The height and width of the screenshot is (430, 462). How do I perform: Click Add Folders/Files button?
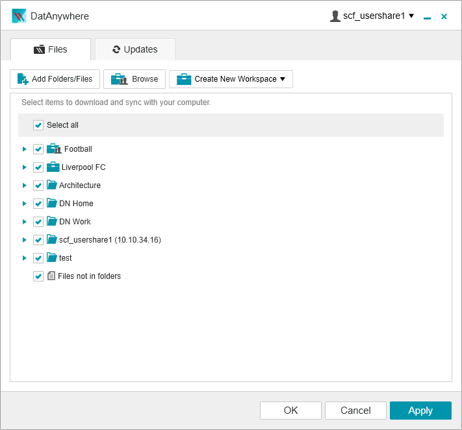pos(55,79)
